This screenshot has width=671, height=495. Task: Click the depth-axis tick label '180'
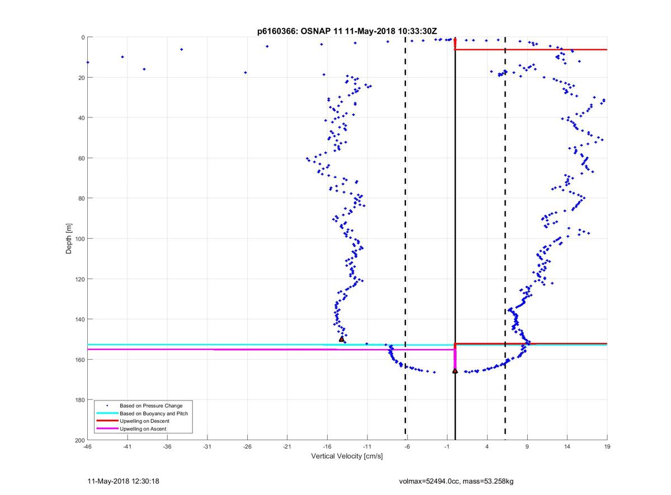point(79,400)
